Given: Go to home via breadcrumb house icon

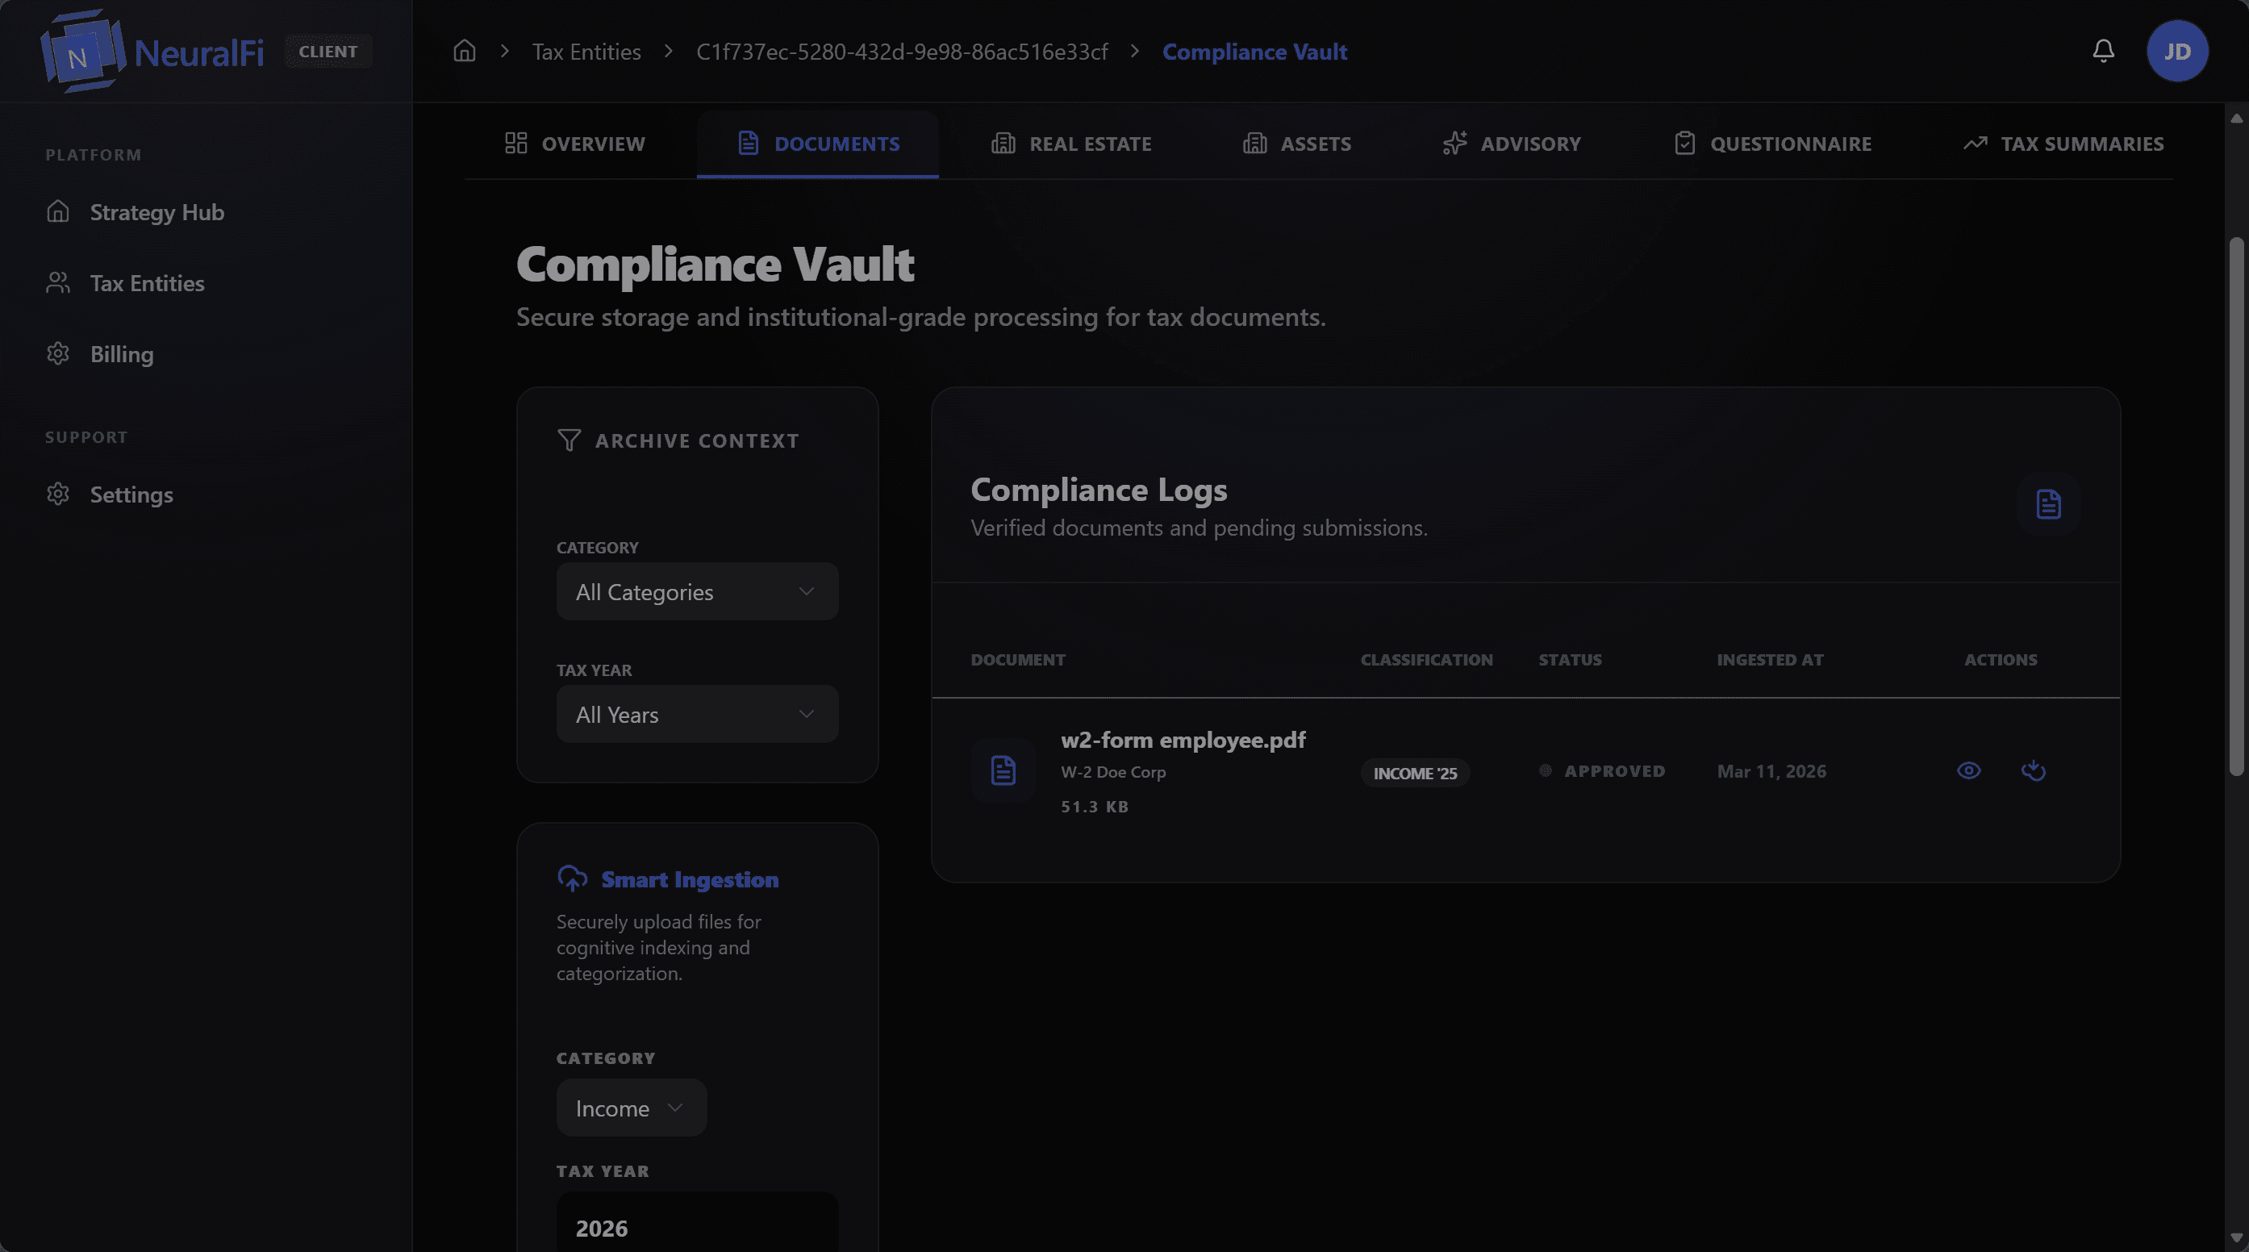Looking at the screenshot, I should tap(465, 51).
